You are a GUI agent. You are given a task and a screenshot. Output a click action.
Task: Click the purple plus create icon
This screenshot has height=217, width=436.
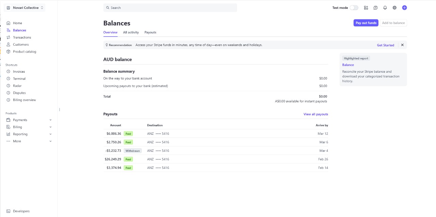[404, 8]
